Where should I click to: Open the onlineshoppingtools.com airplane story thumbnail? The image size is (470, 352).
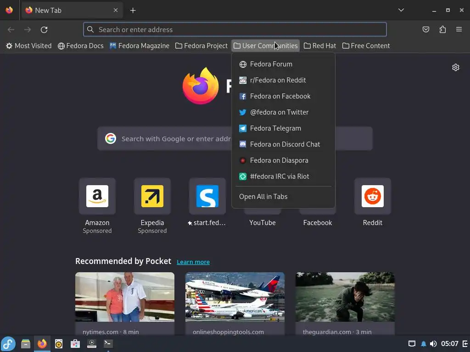tap(235, 297)
